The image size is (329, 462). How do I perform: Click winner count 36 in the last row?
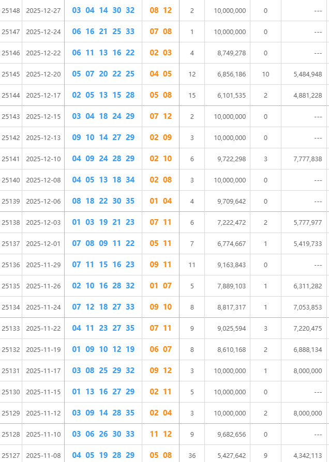coord(192,455)
